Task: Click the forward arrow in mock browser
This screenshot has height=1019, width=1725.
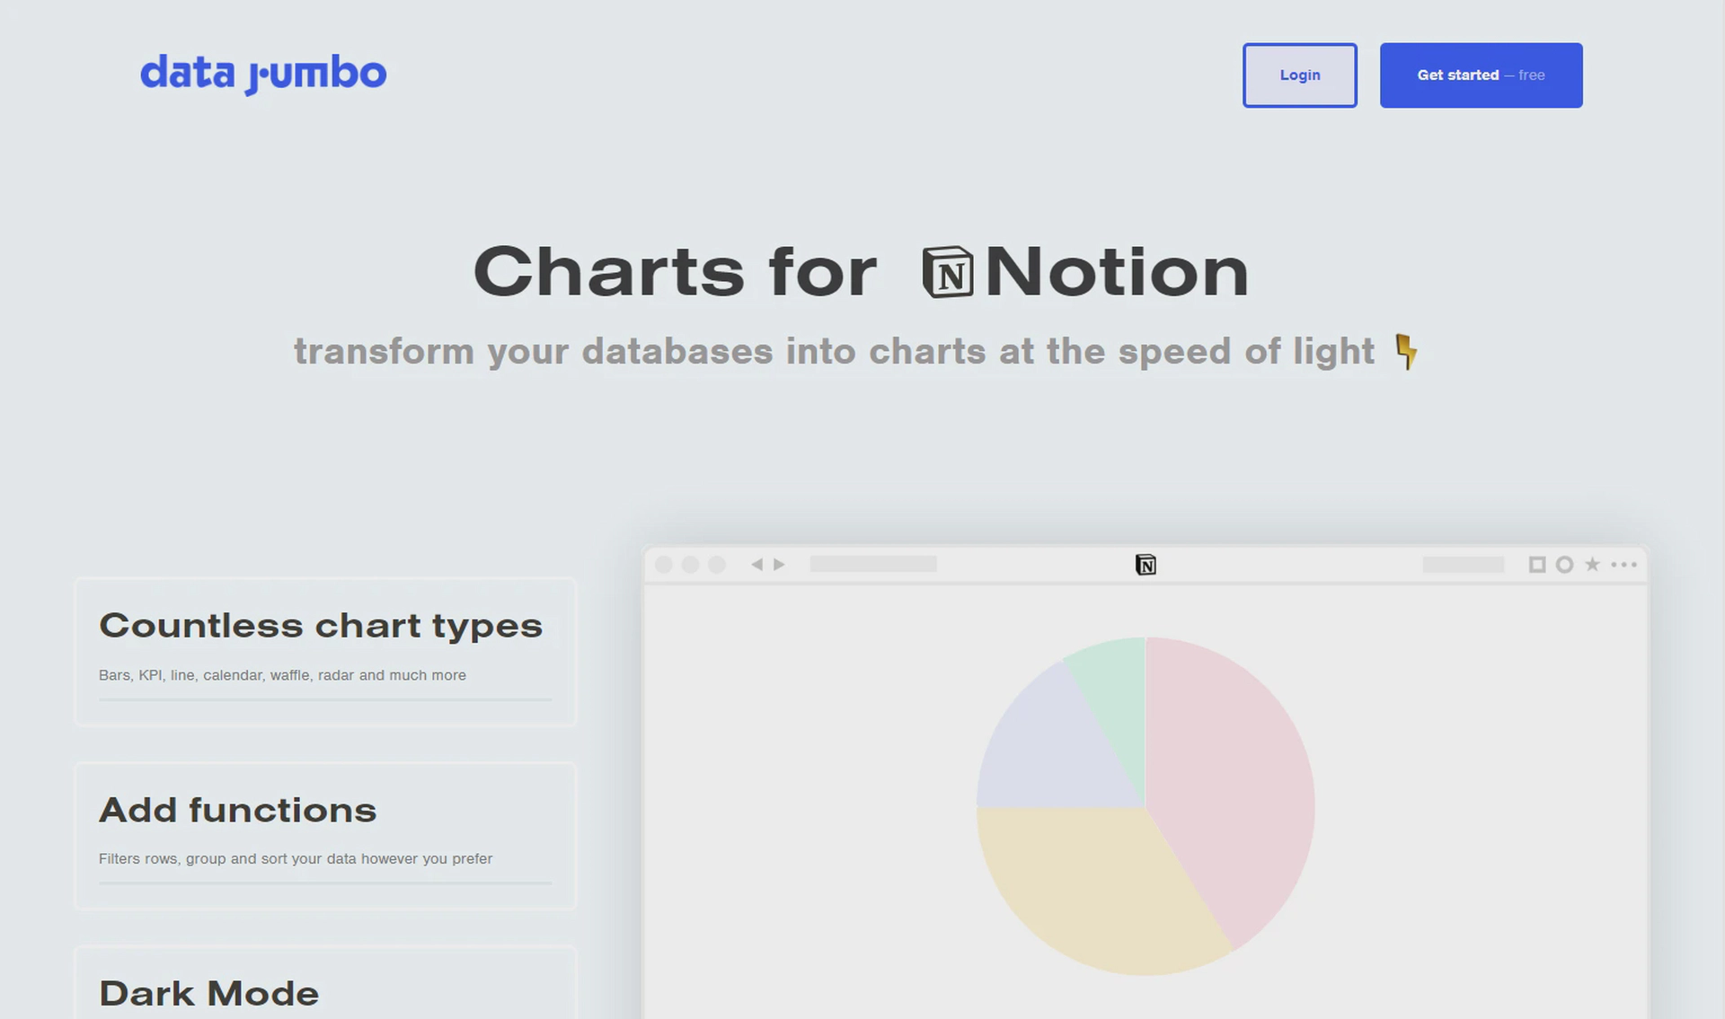Action: [x=779, y=565]
